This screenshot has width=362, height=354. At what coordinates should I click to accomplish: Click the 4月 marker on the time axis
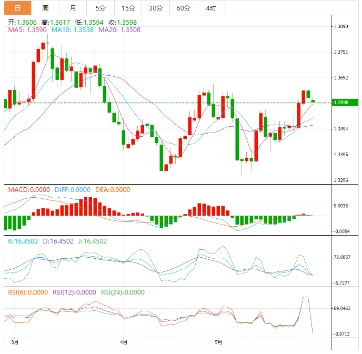123,342
